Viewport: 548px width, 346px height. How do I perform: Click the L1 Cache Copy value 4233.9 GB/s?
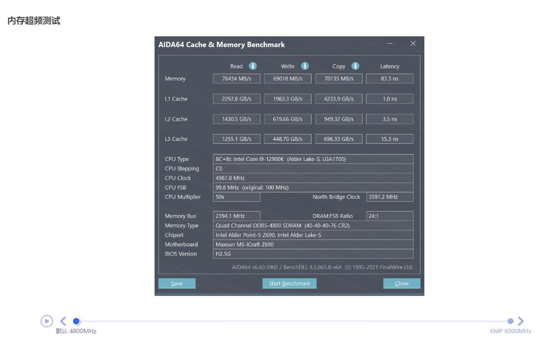(339, 99)
